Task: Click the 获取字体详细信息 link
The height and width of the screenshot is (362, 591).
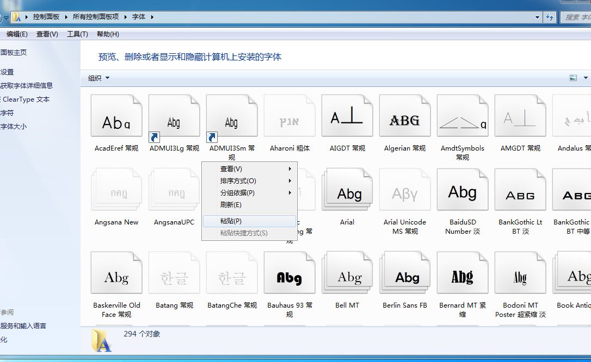Action: 27,85
